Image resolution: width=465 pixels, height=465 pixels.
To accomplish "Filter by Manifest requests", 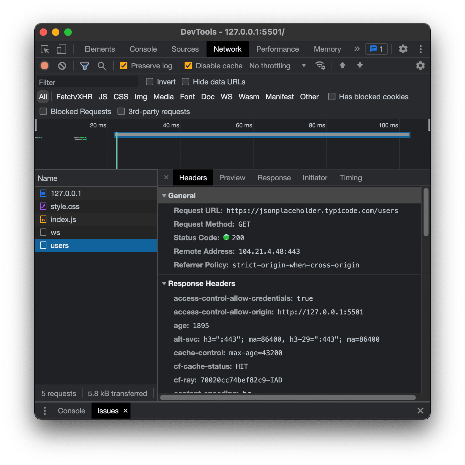I will pos(279,97).
